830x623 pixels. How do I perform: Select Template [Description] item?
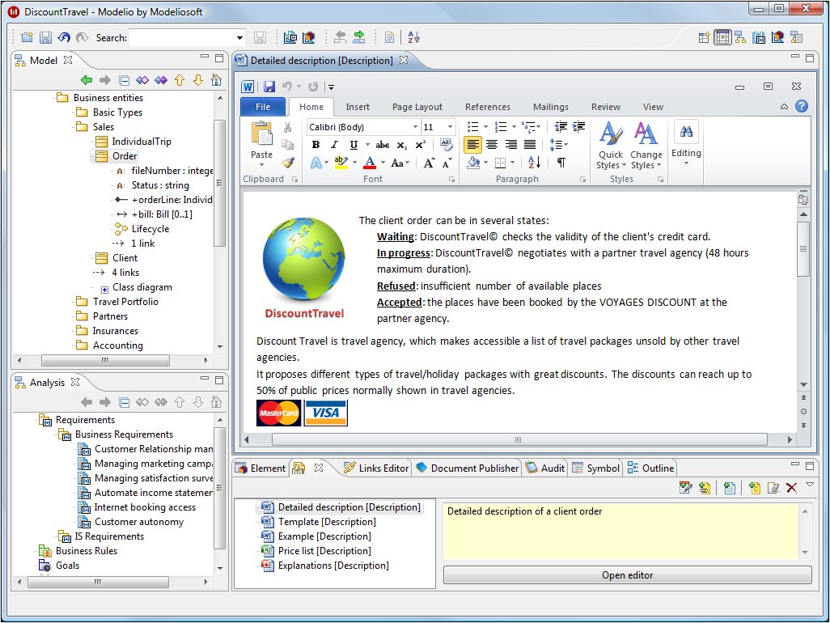[x=327, y=521]
